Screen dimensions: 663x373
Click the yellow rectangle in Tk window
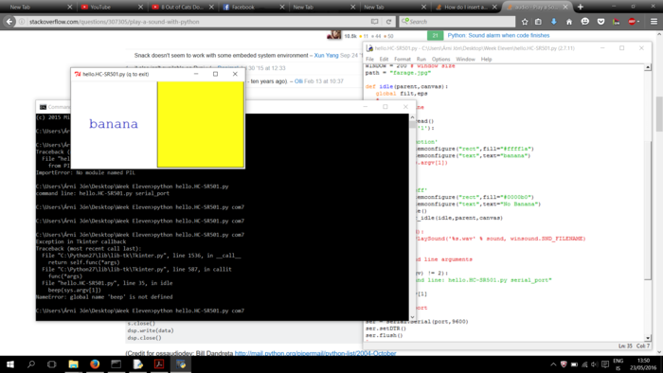[x=201, y=125]
